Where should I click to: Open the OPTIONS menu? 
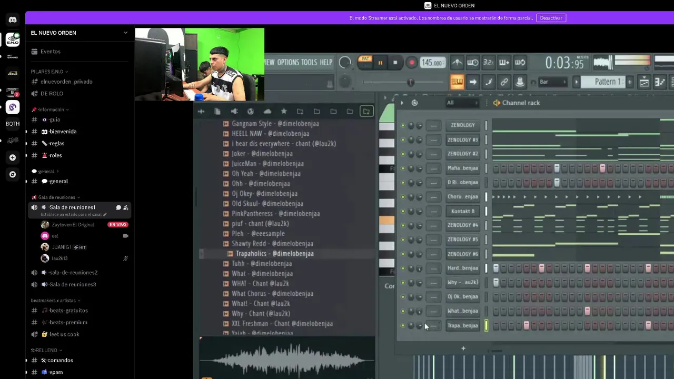click(x=288, y=62)
